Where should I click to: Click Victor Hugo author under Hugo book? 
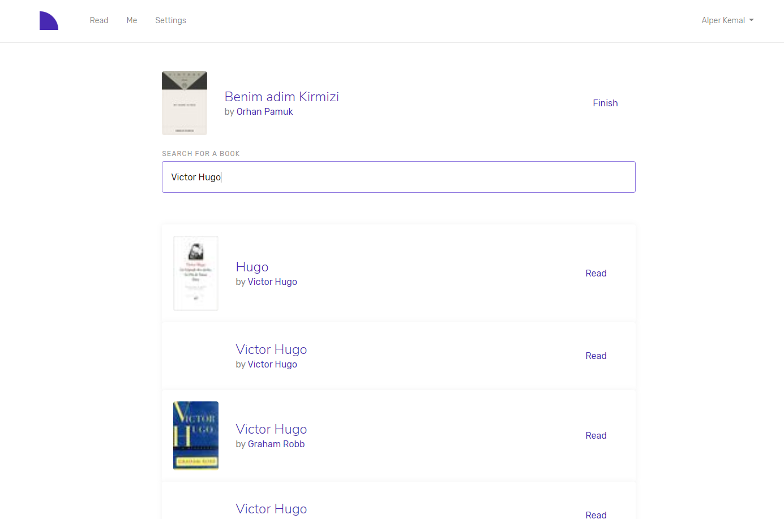click(x=272, y=282)
